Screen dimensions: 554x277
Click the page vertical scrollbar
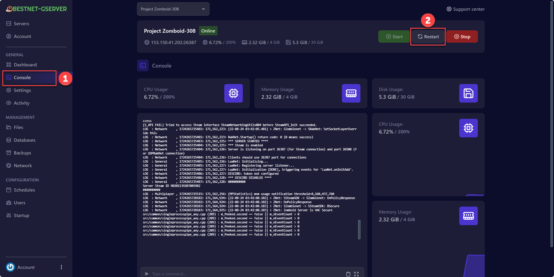tap(552, 124)
